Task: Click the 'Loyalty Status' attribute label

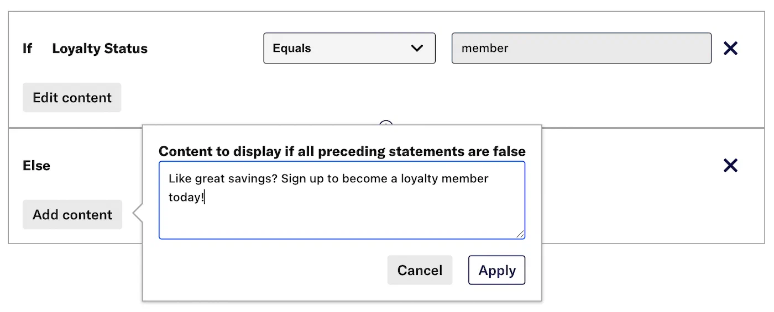Action: [100, 49]
